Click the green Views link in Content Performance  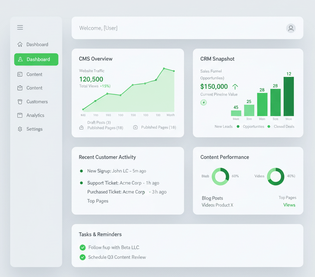(x=289, y=205)
